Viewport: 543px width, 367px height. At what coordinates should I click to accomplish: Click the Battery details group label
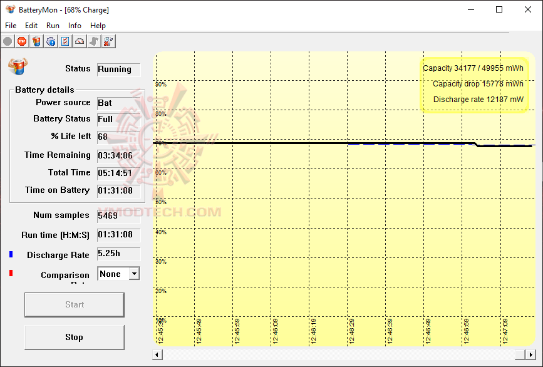[x=44, y=90]
